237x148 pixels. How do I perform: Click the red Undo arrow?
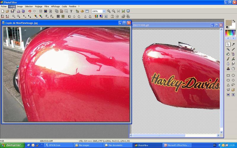tap(30, 11)
